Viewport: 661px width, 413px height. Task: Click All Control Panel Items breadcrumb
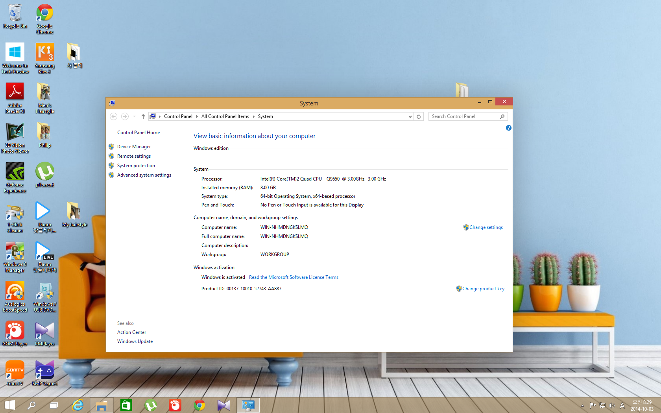tap(225, 116)
